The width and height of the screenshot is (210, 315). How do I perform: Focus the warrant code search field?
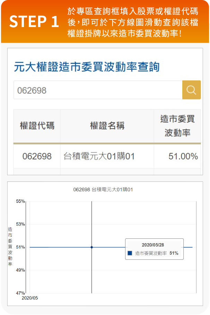(98, 90)
